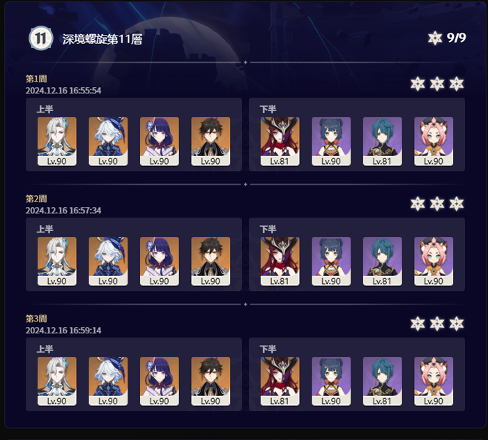Click the purple-haired Lv.90 character in chamber 1
The height and width of the screenshot is (440, 488).
pyautogui.click(x=160, y=141)
